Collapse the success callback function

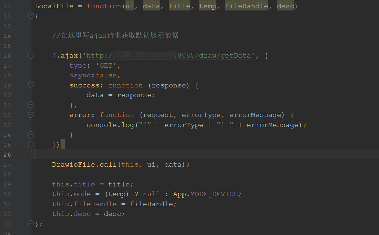click(31, 85)
